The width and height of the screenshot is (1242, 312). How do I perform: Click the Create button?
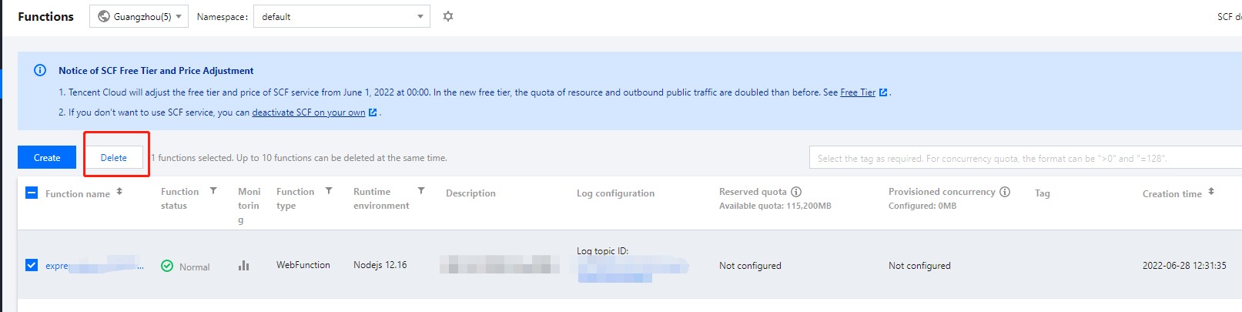[x=47, y=157]
